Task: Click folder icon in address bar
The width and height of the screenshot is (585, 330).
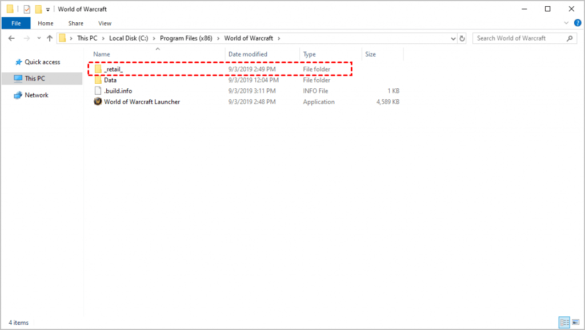Action: tap(62, 38)
